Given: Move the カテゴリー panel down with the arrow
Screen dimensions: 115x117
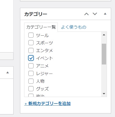Looking at the screenshot, I should (x=95, y=14).
